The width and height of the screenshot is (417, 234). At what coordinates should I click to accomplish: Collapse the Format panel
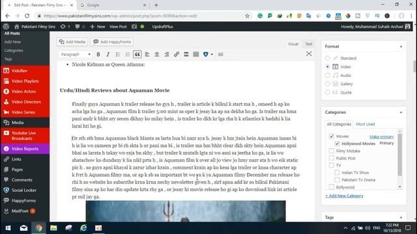point(401,46)
